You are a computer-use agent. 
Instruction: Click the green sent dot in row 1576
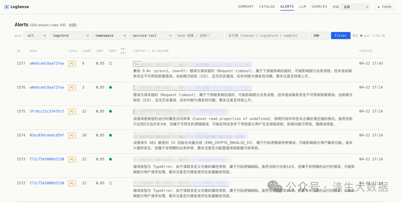(x=111, y=87)
